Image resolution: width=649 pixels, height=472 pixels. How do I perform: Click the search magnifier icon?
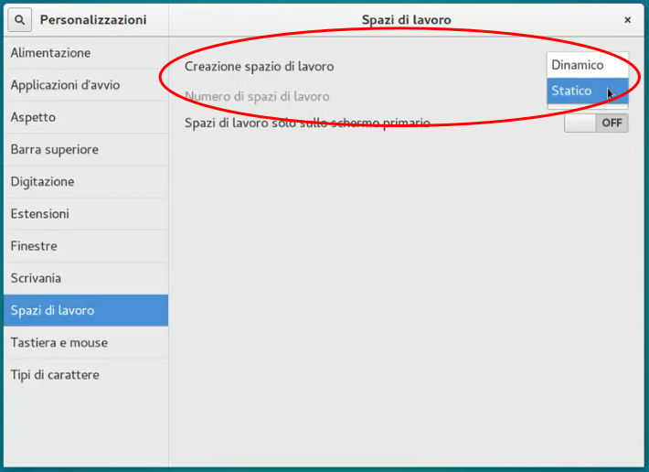20,19
